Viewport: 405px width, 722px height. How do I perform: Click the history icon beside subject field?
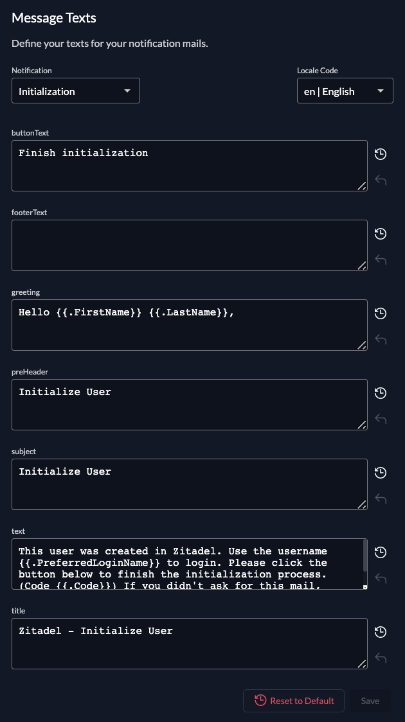point(381,473)
